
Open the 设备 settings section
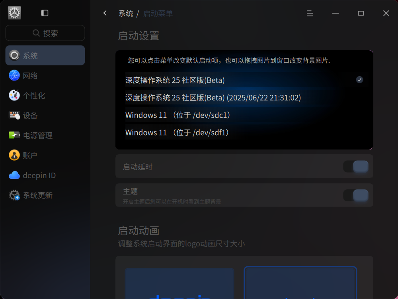point(45,116)
